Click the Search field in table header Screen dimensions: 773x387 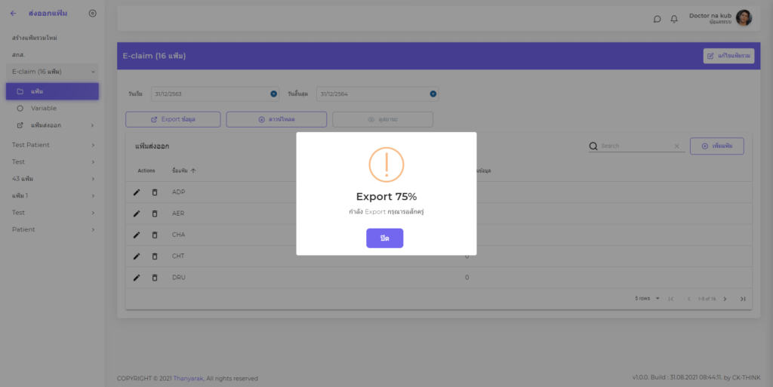point(634,146)
